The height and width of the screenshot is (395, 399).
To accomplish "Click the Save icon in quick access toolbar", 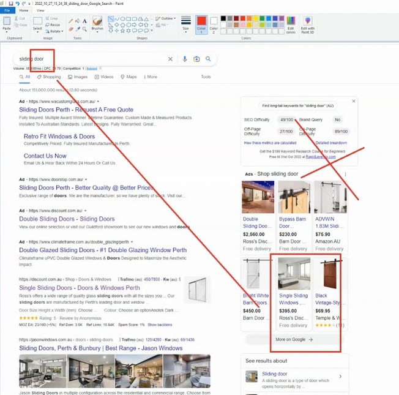I will 10,4.
